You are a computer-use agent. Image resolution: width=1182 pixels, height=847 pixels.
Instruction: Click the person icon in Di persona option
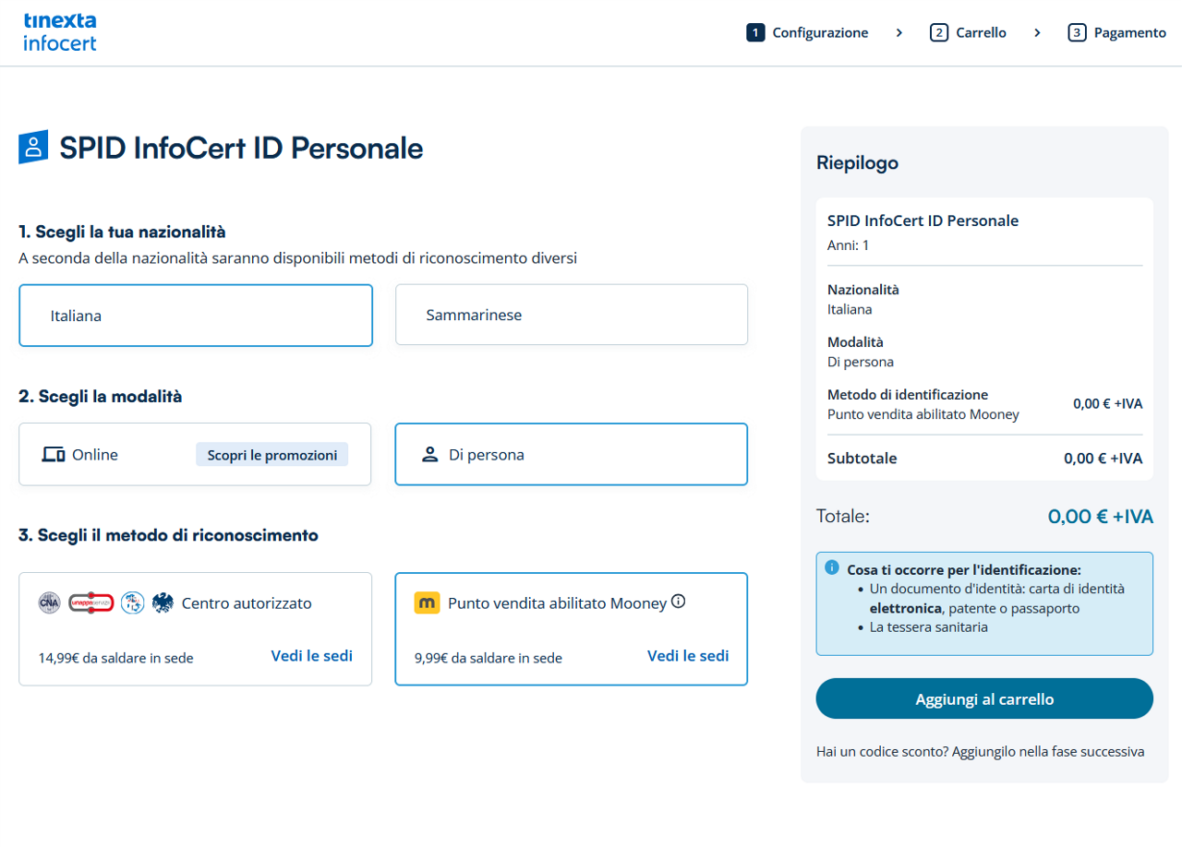pos(429,454)
